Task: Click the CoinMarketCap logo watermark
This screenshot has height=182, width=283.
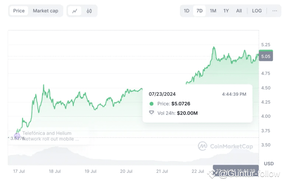Action: tap(225, 146)
